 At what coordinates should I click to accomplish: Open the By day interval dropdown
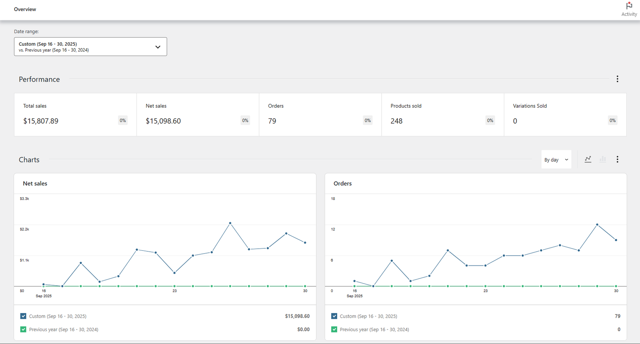pos(556,160)
